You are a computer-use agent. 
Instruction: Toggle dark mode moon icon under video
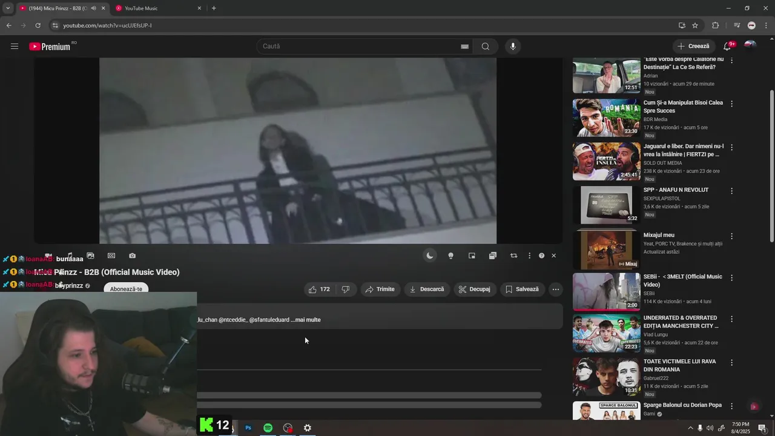(x=430, y=256)
